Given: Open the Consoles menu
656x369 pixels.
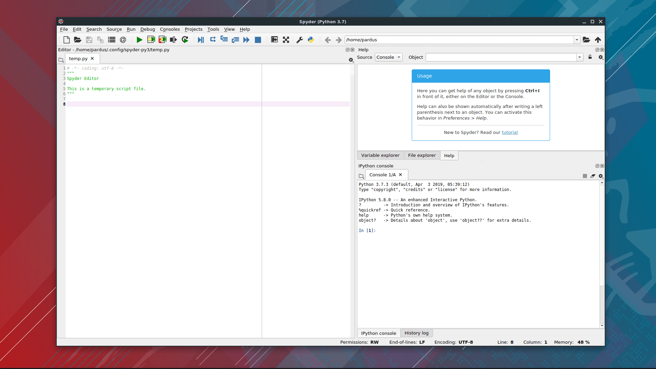Looking at the screenshot, I should coord(169,29).
